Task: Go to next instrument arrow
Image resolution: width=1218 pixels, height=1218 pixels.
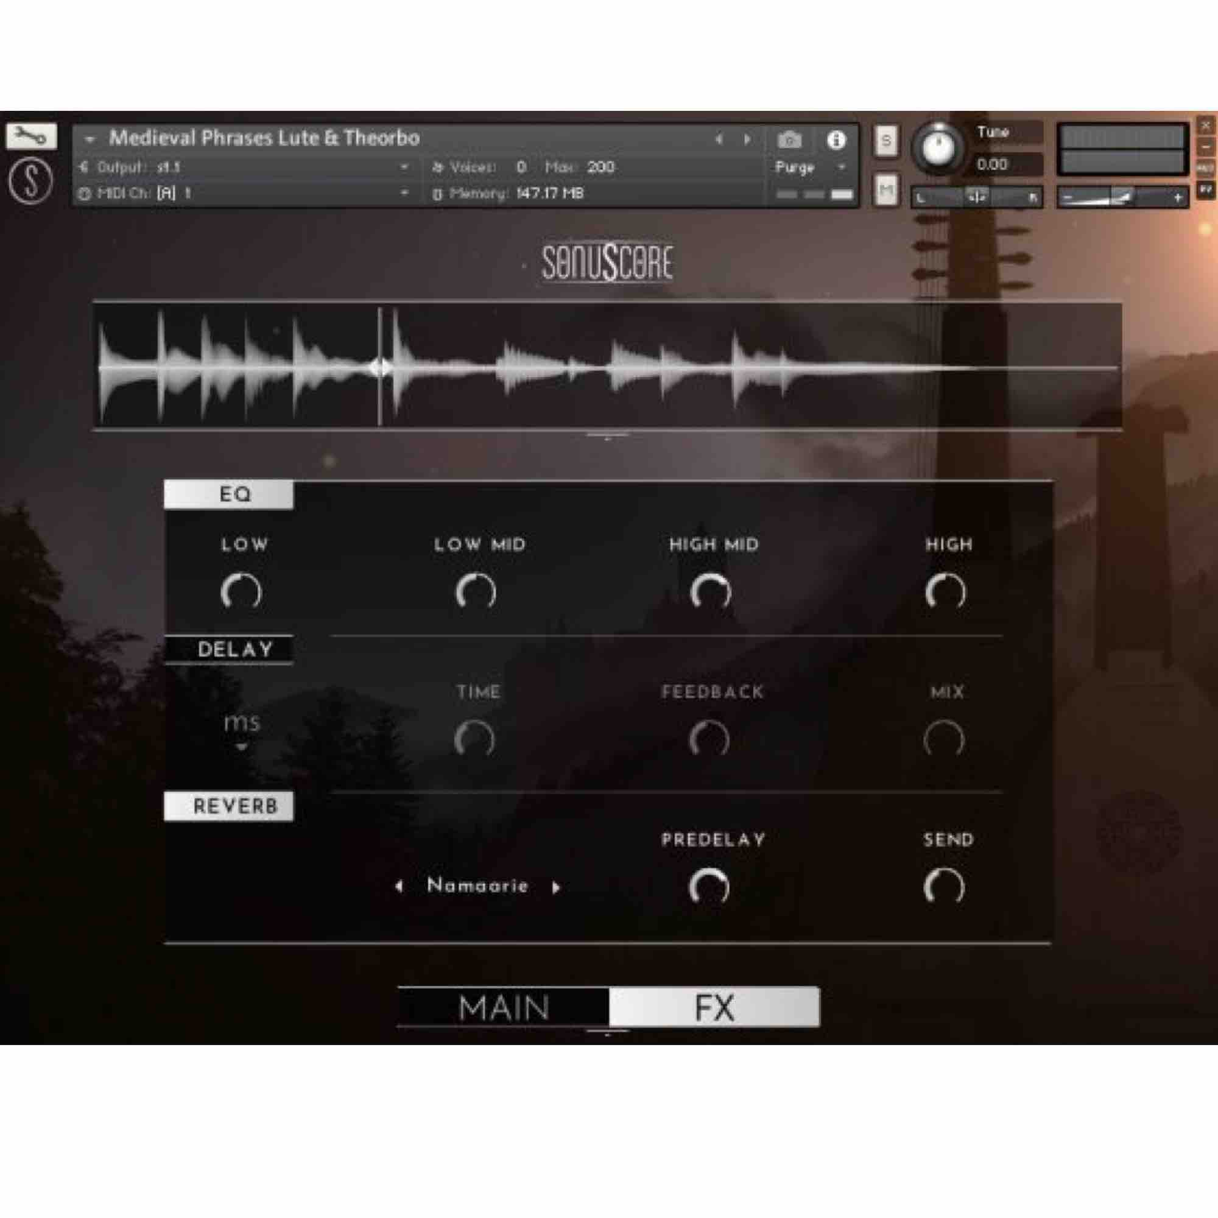Action: coord(747,139)
